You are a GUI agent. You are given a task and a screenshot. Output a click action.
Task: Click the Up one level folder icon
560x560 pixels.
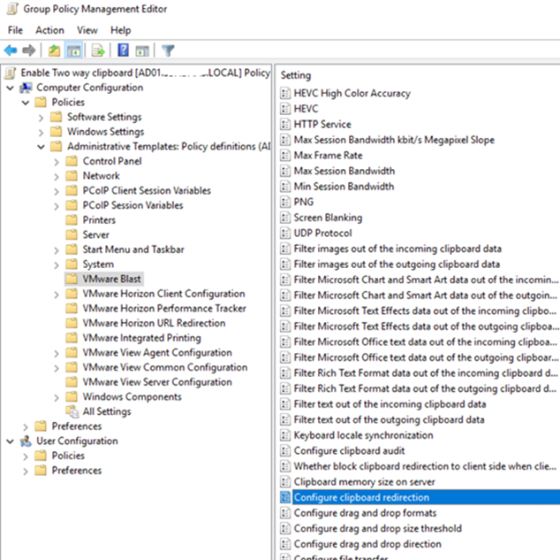[55, 50]
